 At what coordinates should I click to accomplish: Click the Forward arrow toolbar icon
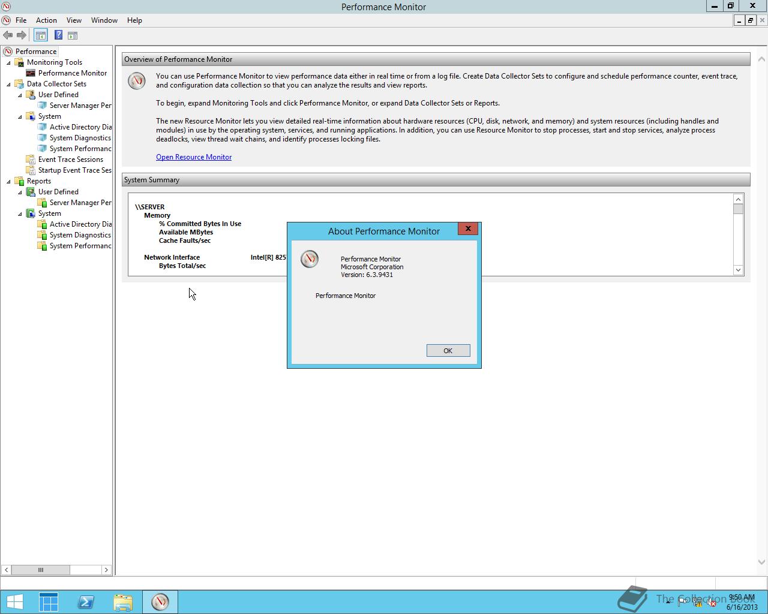point(22,35)
